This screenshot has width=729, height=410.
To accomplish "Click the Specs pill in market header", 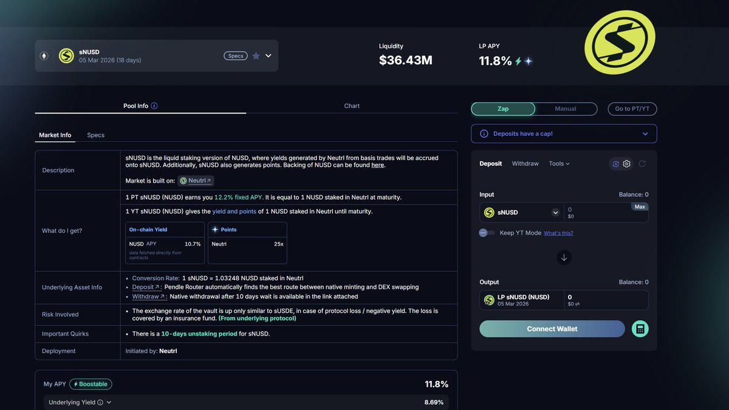I will 236,56.
